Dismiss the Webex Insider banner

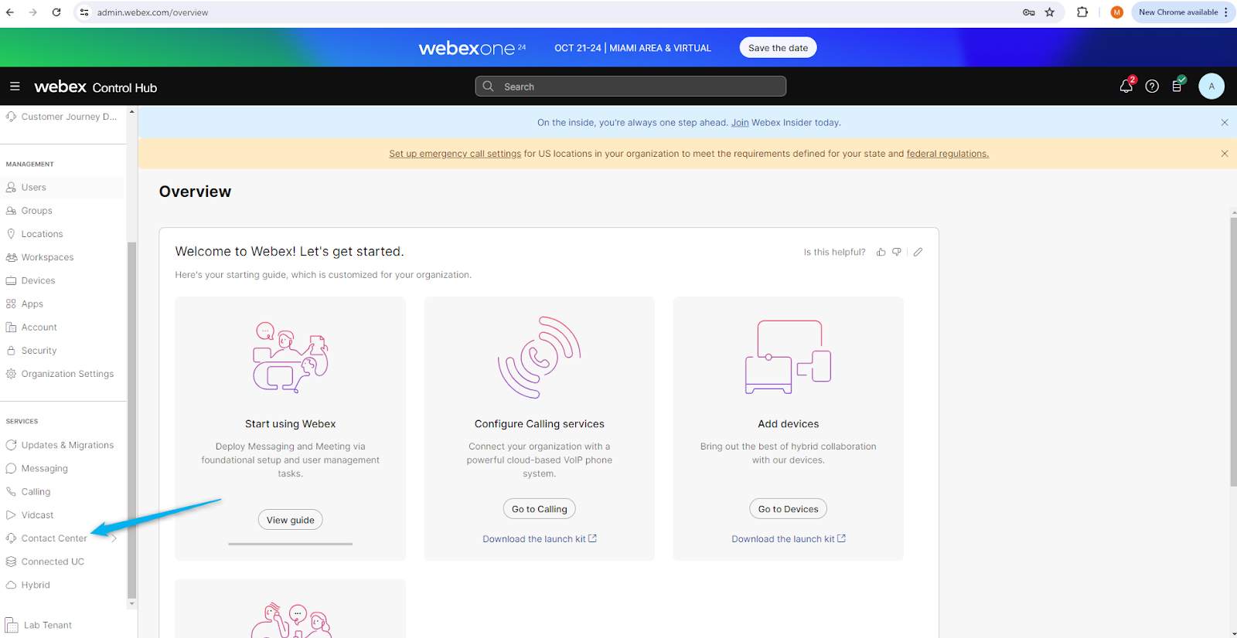[x=1225, y=123]
